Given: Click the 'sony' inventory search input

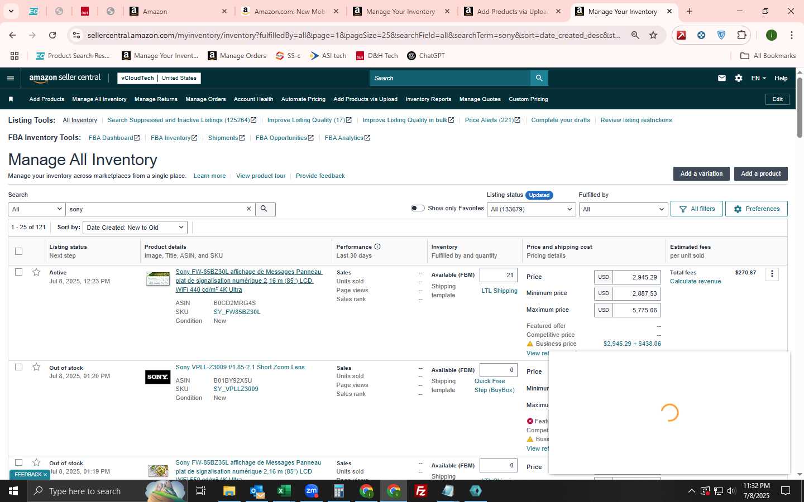Looking at the screenshot, I should [x=155, y=209].
